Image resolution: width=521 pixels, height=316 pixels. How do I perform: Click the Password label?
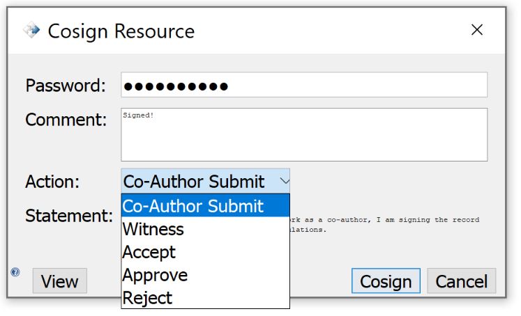66,86
